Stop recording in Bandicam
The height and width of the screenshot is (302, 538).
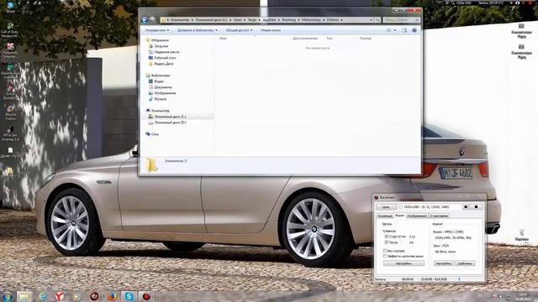(476, 207)
